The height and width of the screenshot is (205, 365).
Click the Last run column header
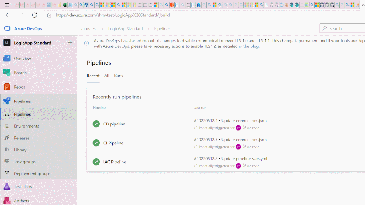pyautogui.click(x=200, y=108)
